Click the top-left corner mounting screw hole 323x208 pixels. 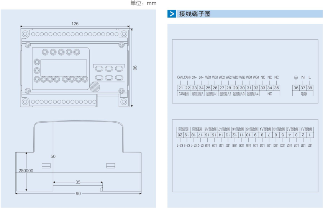(x=25, y=34)
